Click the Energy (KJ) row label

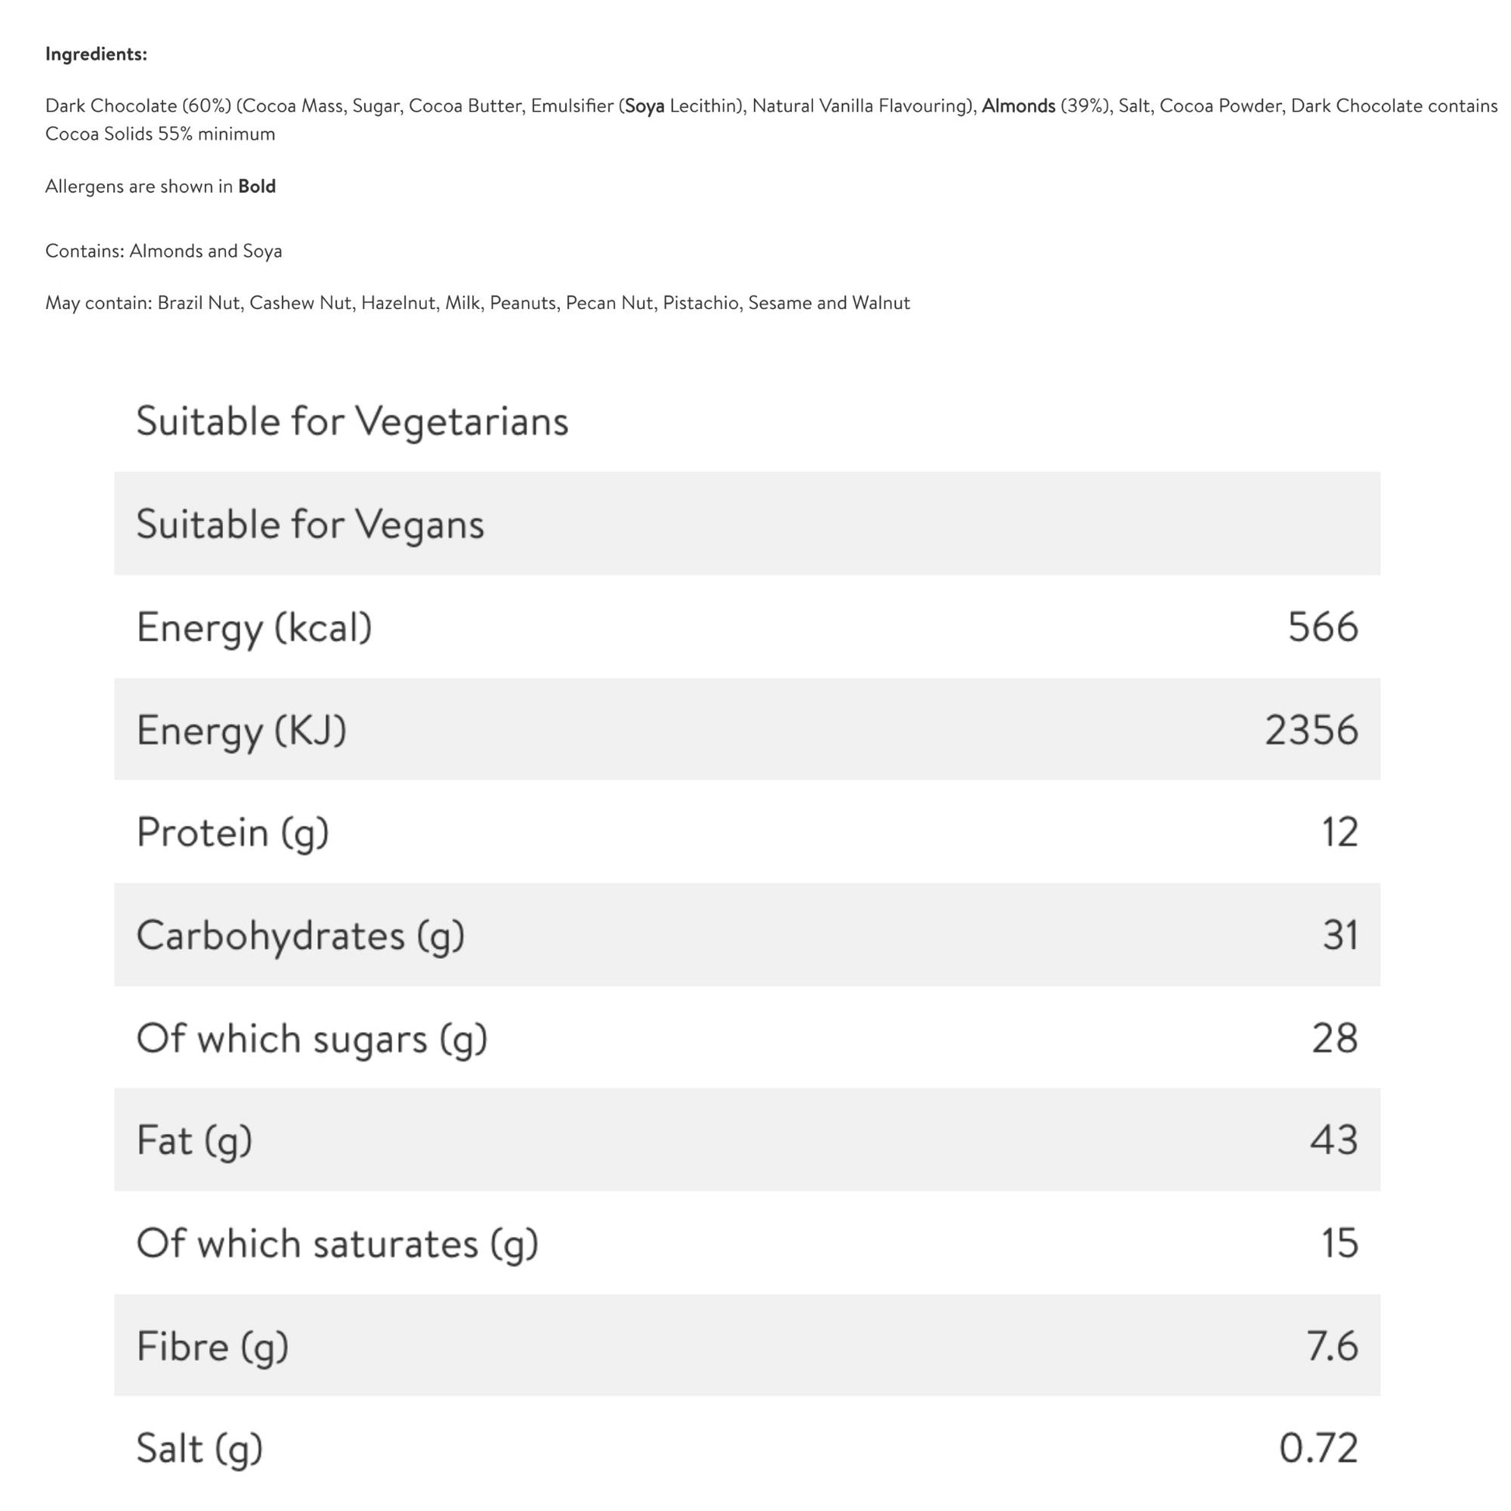(x=241, y=730)
